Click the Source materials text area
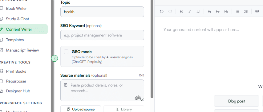This screenshot has height=112, width=263. click(x=102, y=91)
